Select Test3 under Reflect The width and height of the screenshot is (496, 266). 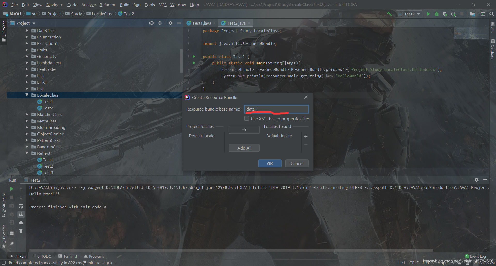click(48, 173)
